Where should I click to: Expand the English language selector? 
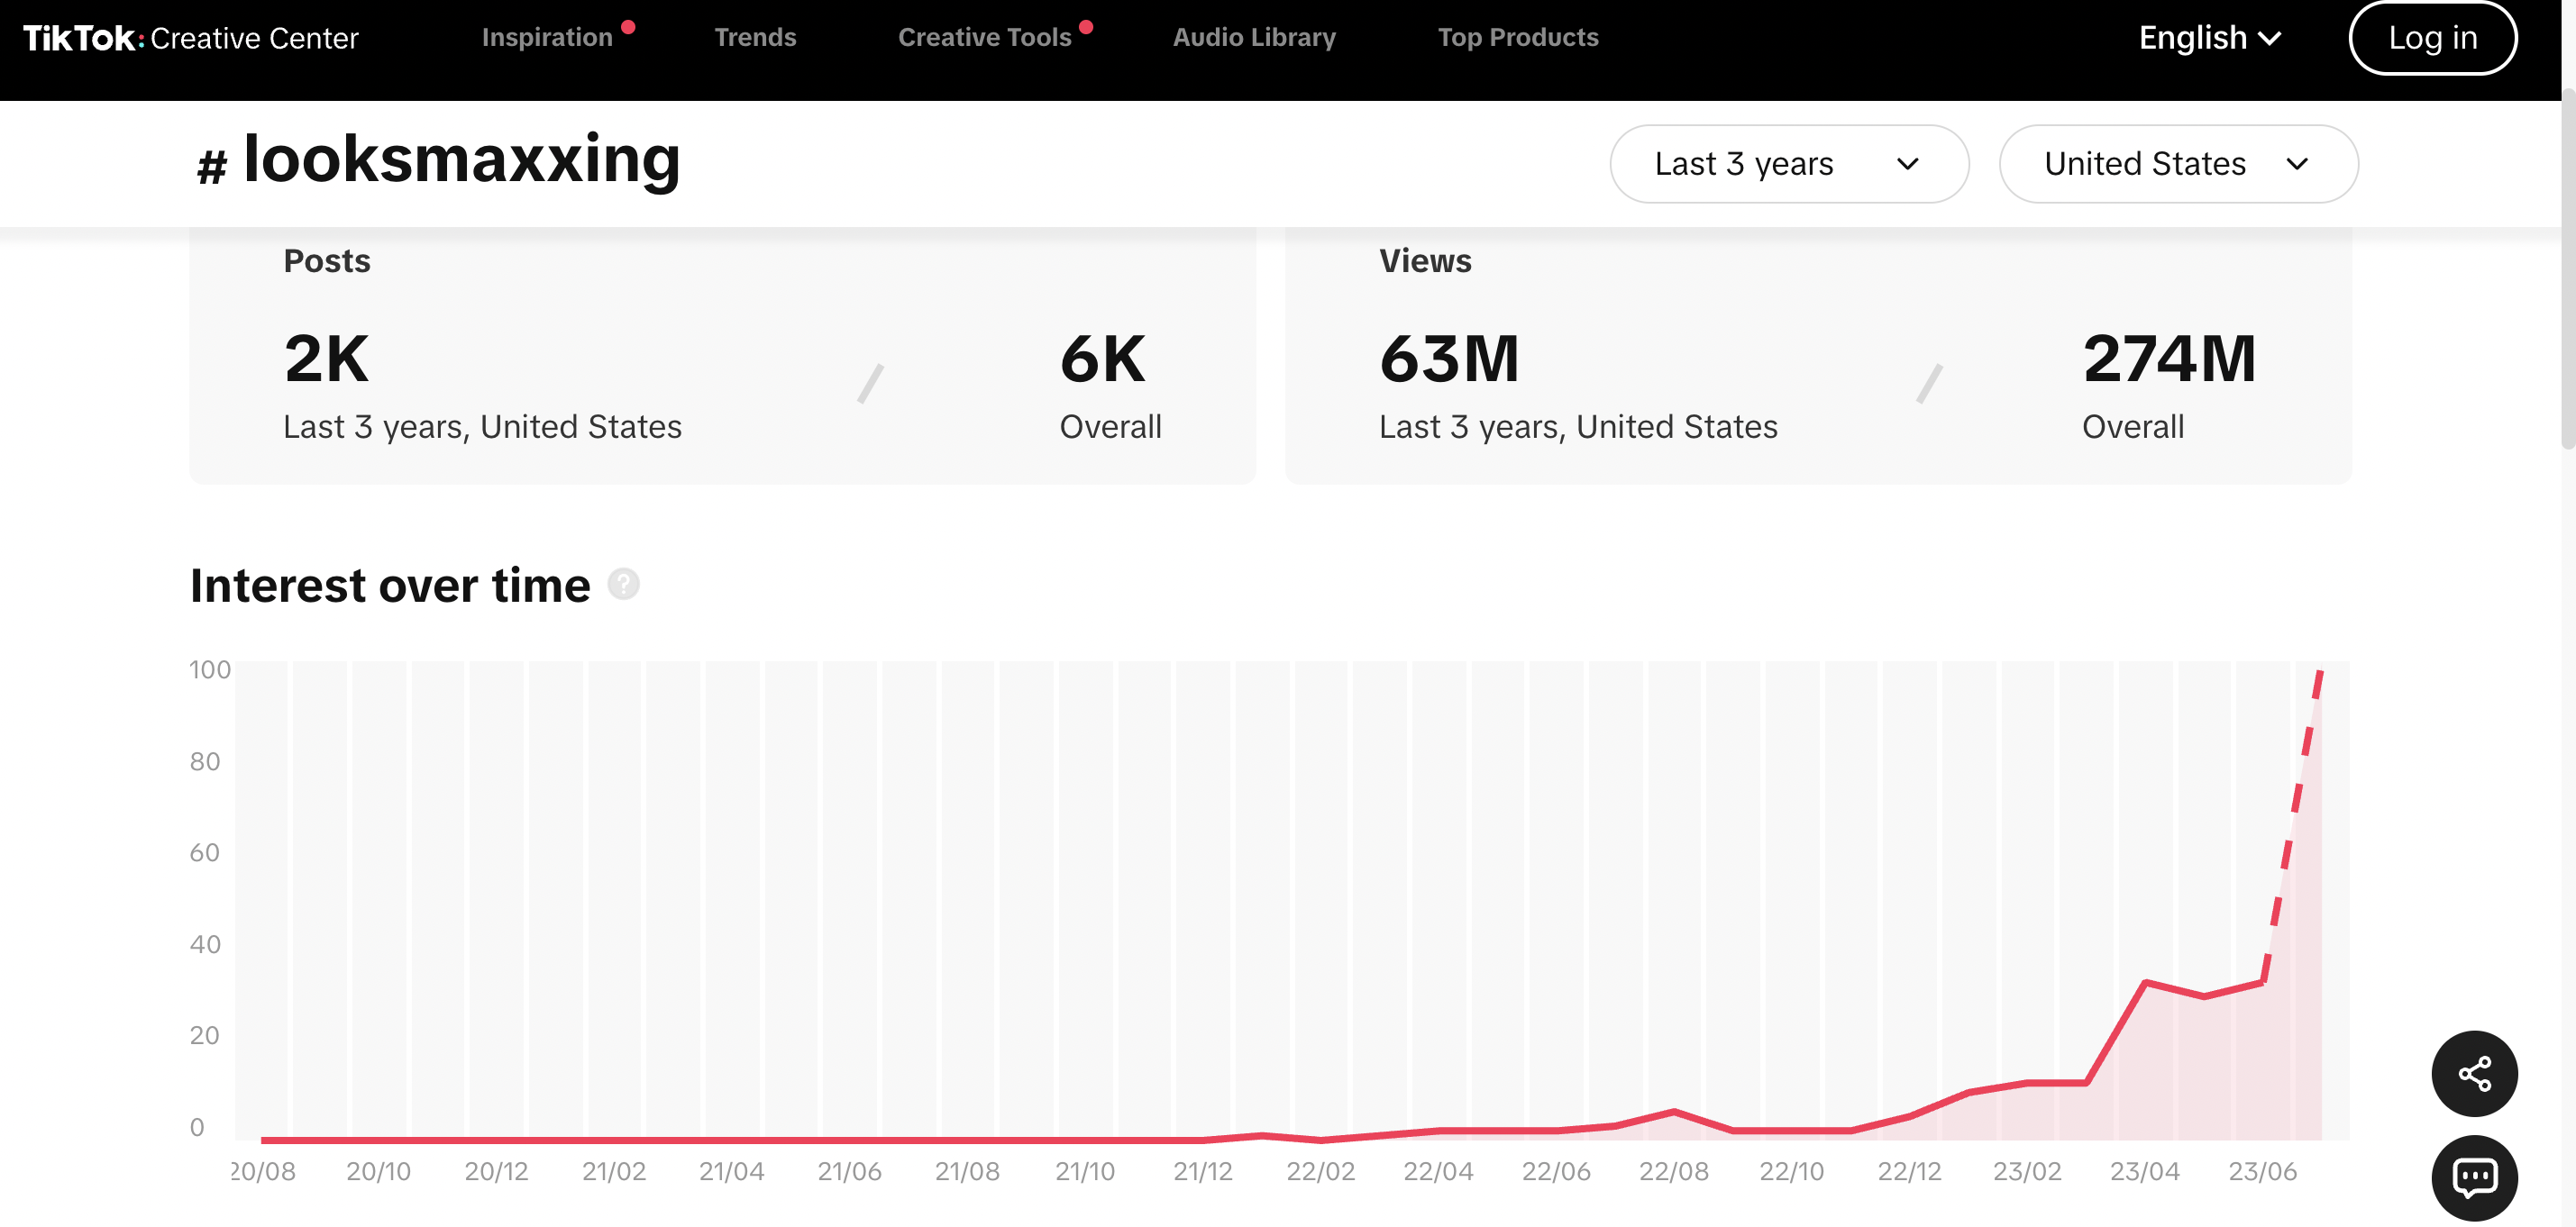click(2209, 38)
